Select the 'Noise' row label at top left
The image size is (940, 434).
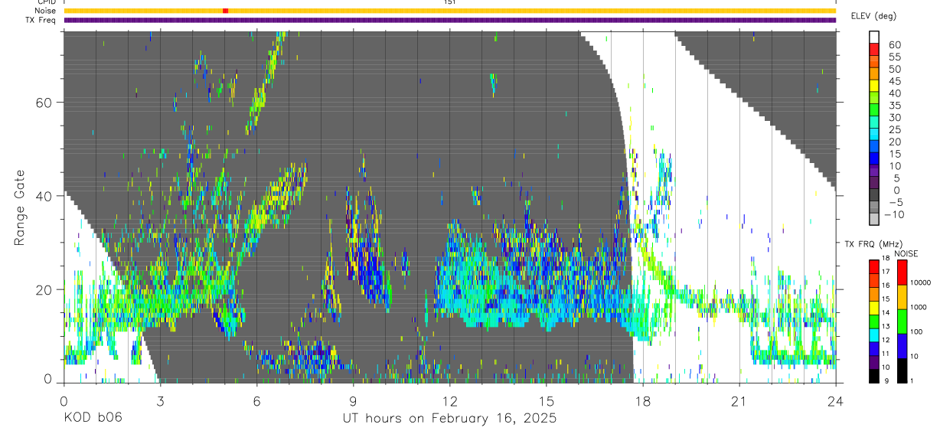[46, 11]
